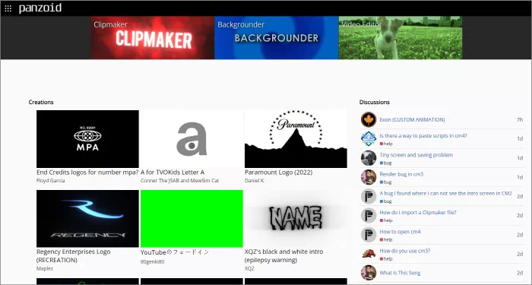Screen dimensions: 532x285
Task: Open 'Exon (CUSTOM ANIMATION)' discussion
Action: coord(412,120)
